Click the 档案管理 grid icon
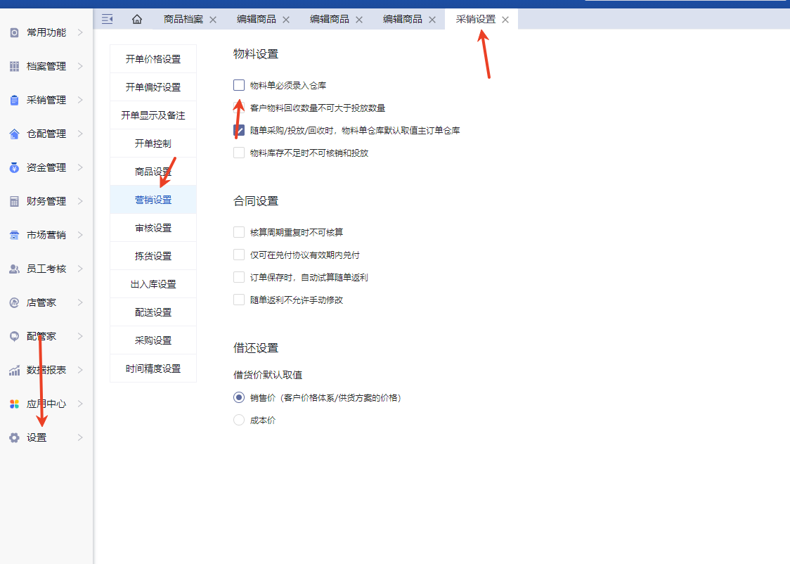 click(14, 66)
